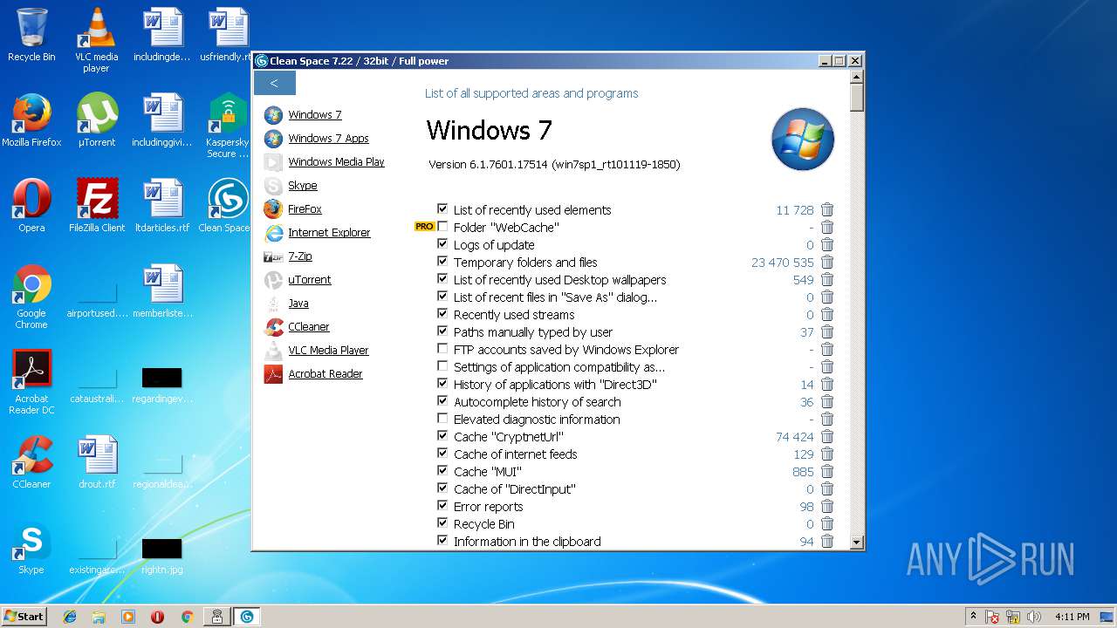Image resolution: width=1117 pixels, height=628 pixels.
Task: Click volume speaker icon in tray
Action: 1034,617
